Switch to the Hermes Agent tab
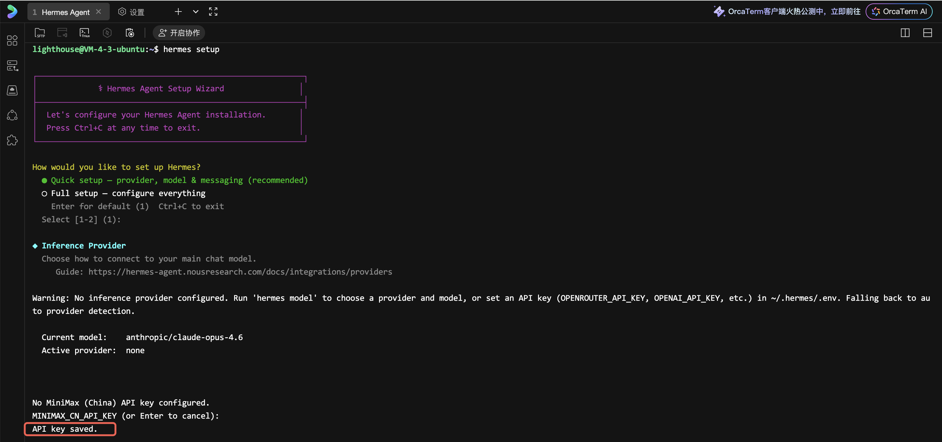Screen dimensions: 942x442 tap(65, 11)
